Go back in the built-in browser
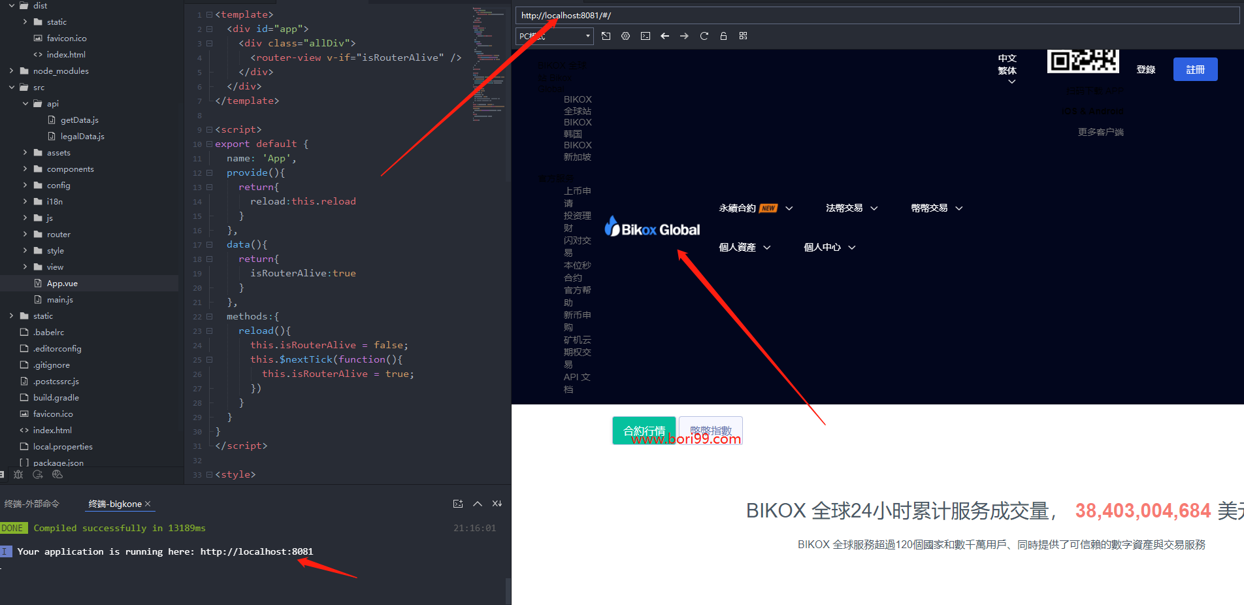The height and width of the screenshot is (605, 1244). tap(664, 36)
